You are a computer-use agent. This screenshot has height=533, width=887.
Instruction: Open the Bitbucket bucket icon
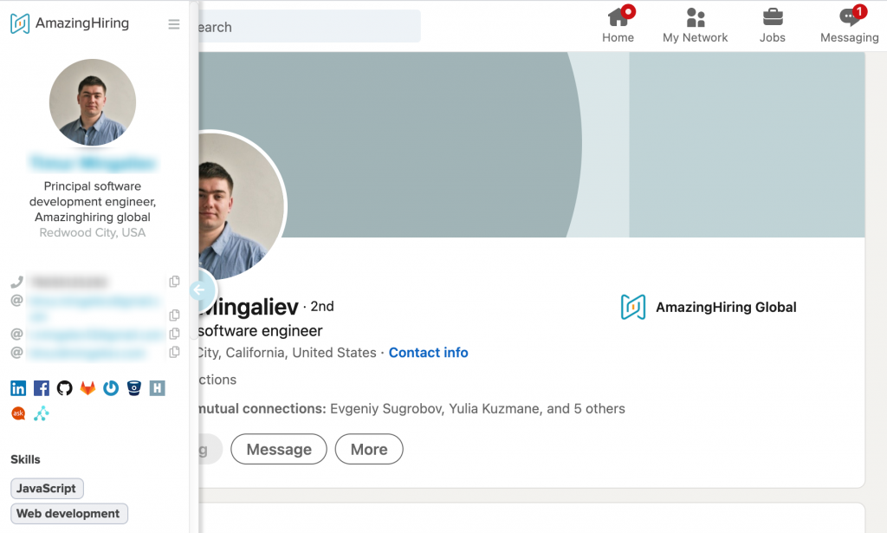(134, 388)
